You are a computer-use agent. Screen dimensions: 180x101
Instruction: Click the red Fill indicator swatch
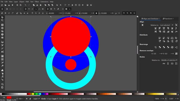[9, 98]
